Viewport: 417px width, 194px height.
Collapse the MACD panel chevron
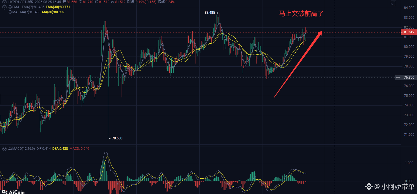tap(4, 149)
